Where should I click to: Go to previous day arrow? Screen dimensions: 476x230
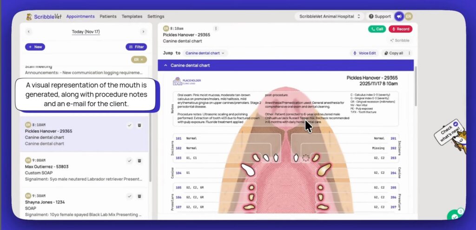tap(29, 32)
